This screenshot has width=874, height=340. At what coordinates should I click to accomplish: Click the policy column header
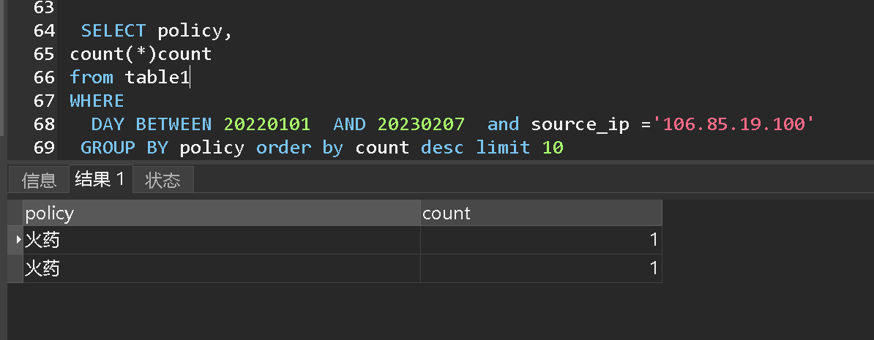[222, 213]
